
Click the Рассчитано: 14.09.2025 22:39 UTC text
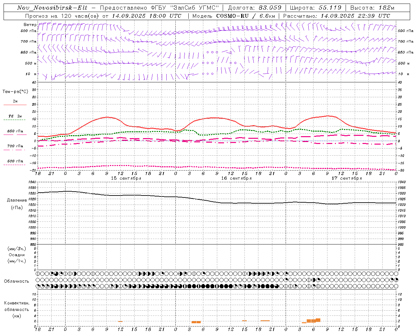click(337, 16)
